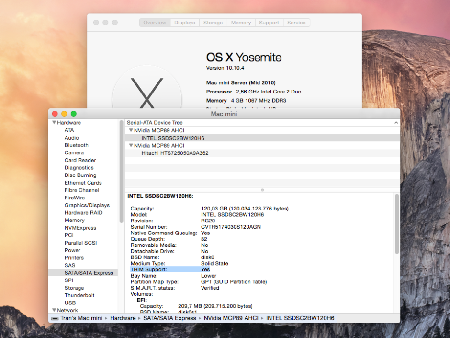Select Disc Burning in the sidebar

(80, 175)
